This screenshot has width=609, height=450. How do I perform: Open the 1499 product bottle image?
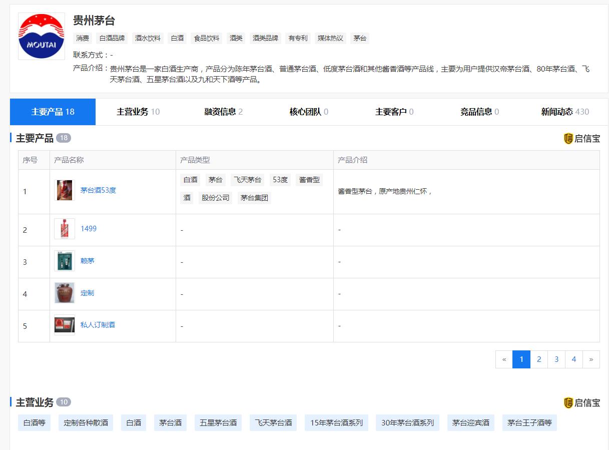click(65, 229)
